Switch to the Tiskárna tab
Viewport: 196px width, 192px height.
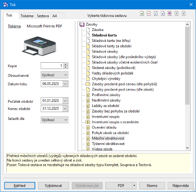coord(27,16)
